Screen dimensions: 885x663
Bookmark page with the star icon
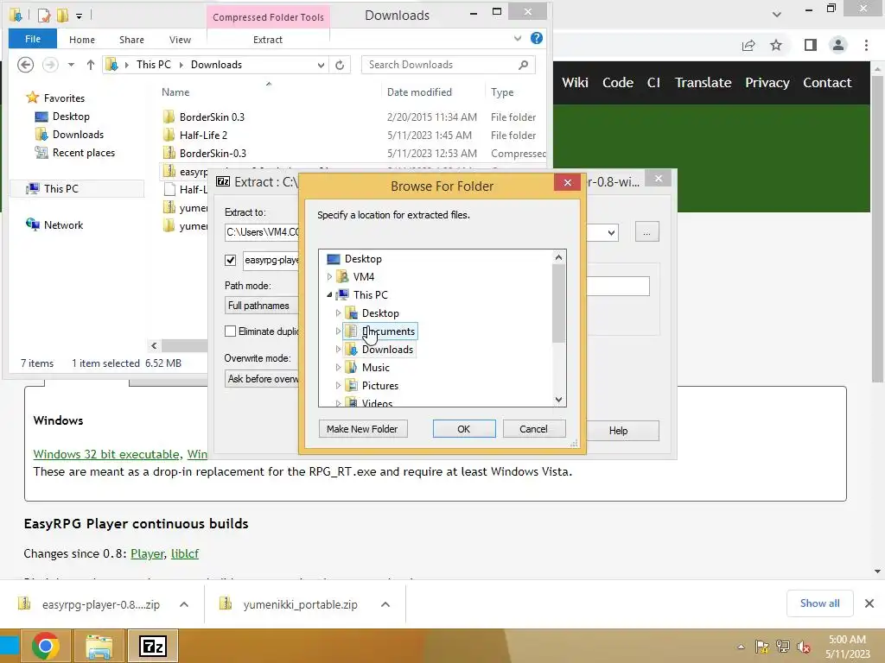point(776,45)
